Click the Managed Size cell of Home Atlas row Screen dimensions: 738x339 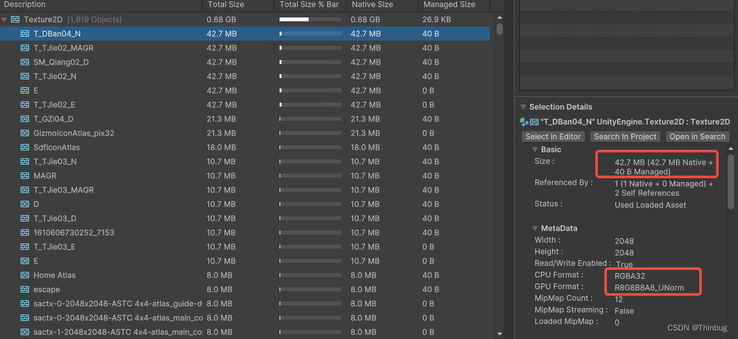click(x=431, y=275)
